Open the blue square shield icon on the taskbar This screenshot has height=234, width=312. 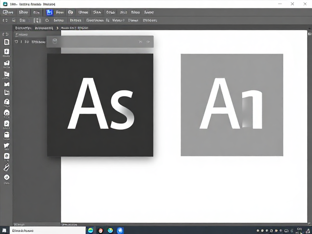120,231
